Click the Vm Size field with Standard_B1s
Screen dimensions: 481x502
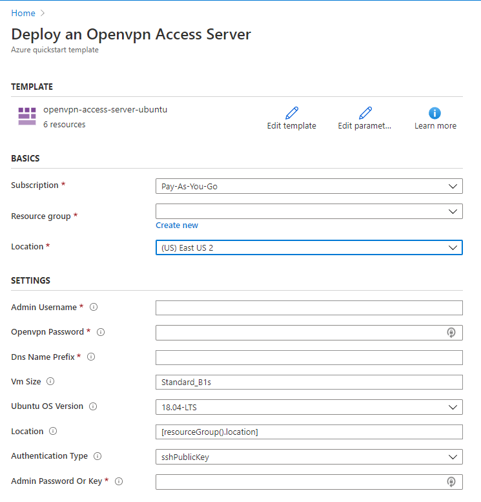(x=309, y=382)
